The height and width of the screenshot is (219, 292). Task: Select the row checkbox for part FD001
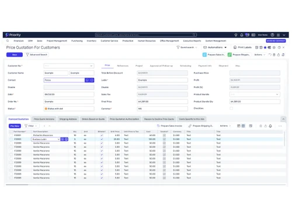click(11, 135)
